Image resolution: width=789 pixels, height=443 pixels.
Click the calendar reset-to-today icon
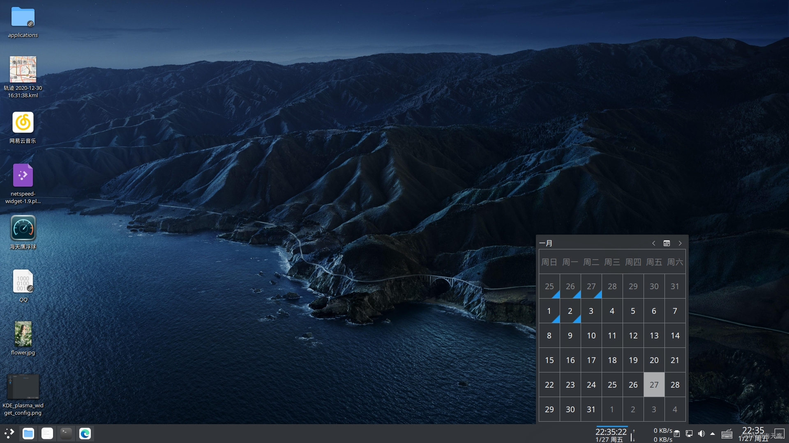point(667,243)
